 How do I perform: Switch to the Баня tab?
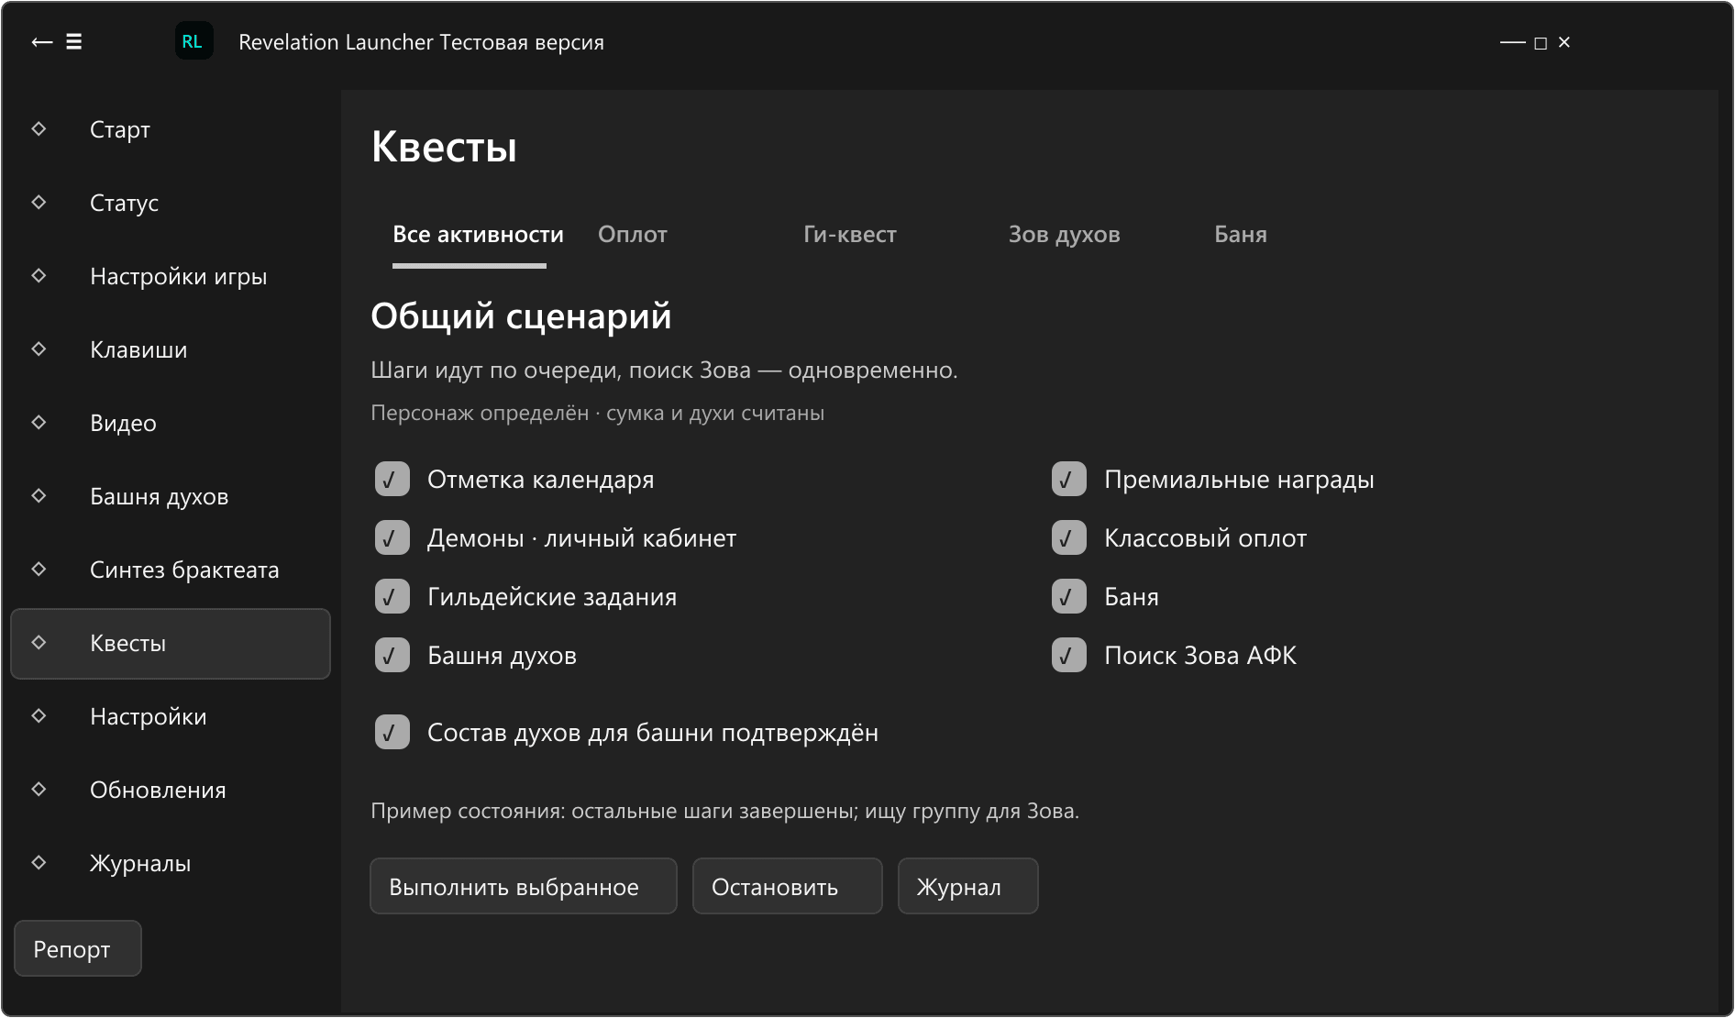point(1241,235)
